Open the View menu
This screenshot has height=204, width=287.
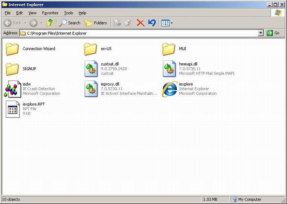coord(32,13)
